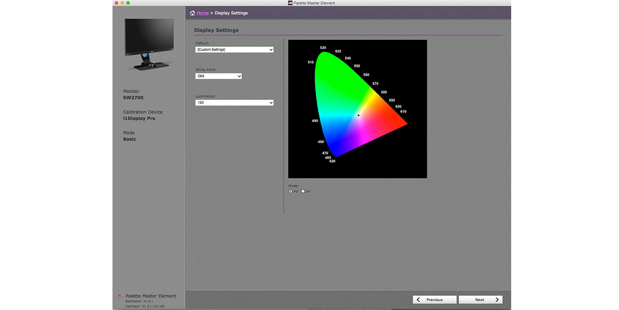Click the app icon beside the window title

pyautogui.click(x=290, y=3)
